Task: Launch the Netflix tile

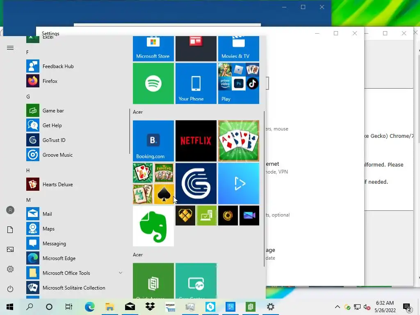Action: point(196,141)
